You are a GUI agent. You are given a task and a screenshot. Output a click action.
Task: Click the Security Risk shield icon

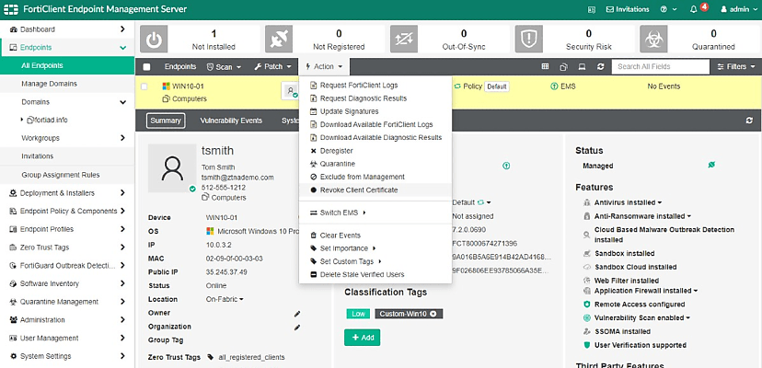[x=529, y=39]
